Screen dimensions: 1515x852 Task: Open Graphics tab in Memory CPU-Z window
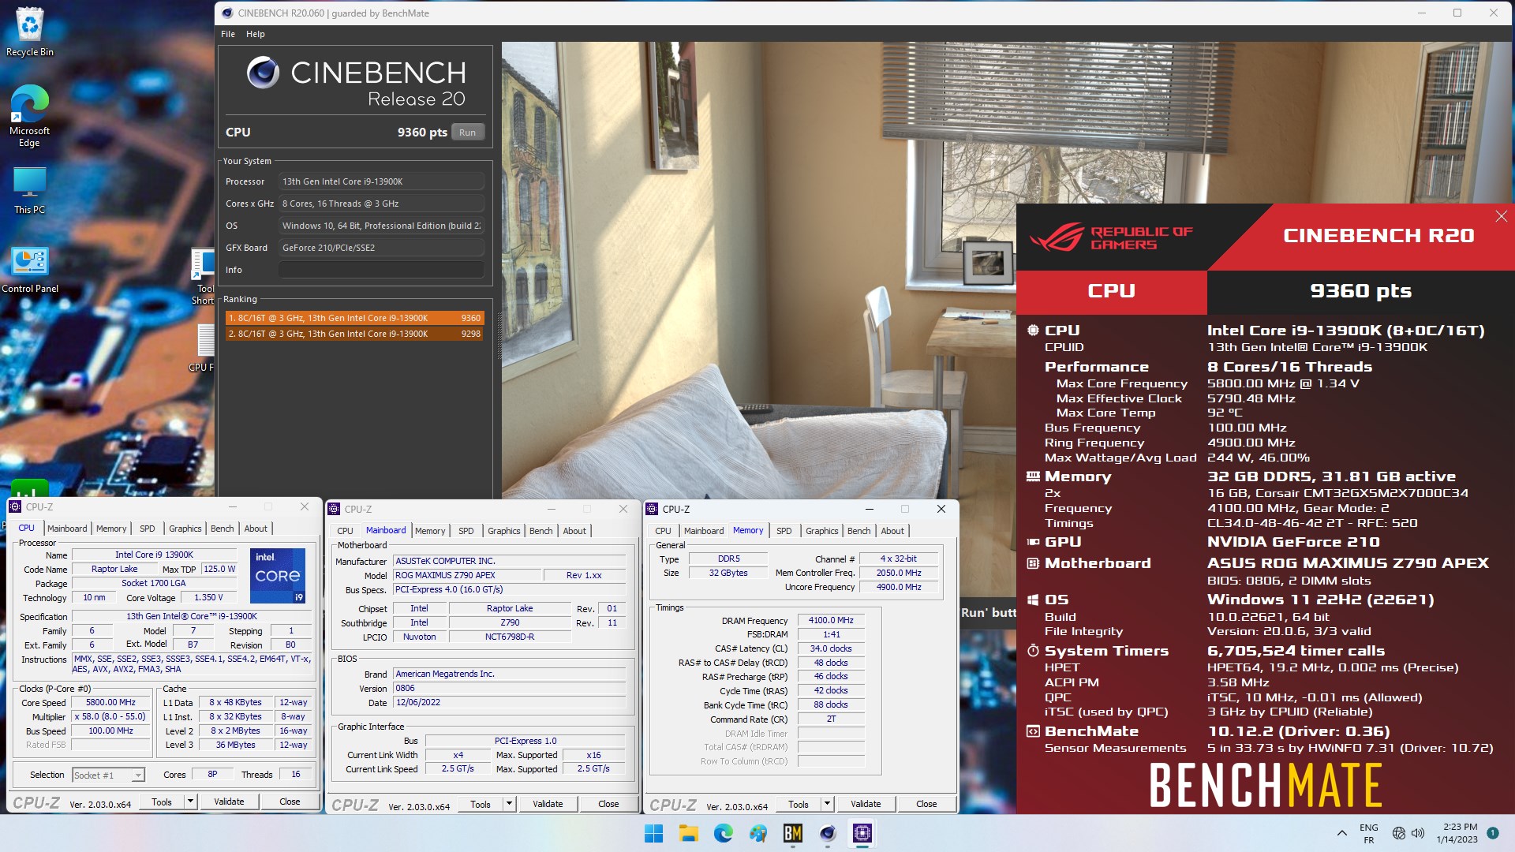pyautogui.click(x=822, y=531)
